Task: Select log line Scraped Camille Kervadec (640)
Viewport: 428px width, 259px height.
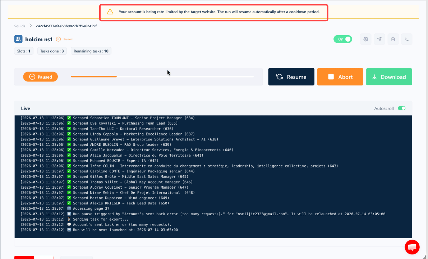Action: pyautogui.click(x=127, y=150)
